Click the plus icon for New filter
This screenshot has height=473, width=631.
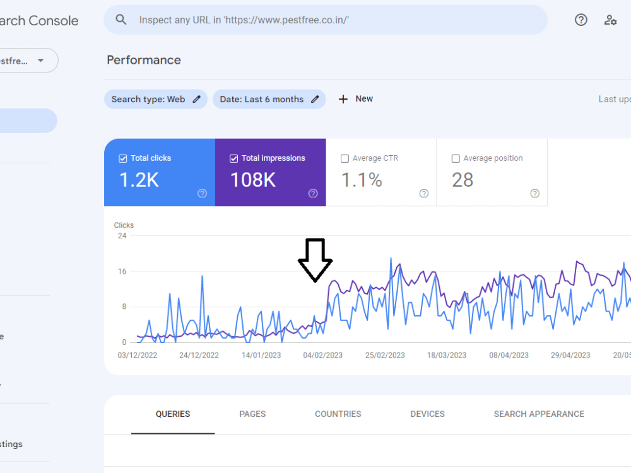[x=343, y=99]
